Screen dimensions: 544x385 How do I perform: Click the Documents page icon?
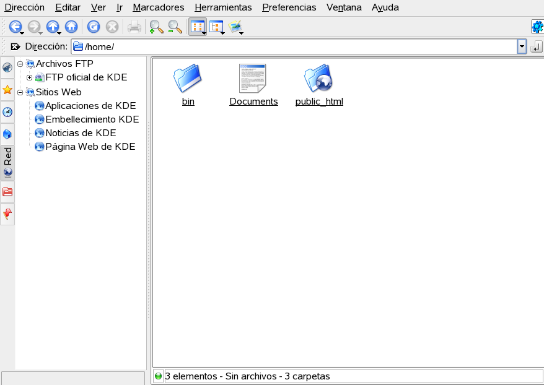click(253, 79)
